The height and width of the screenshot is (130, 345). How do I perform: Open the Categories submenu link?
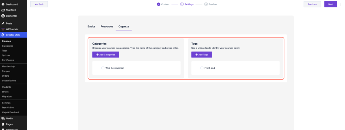point(7,46)
